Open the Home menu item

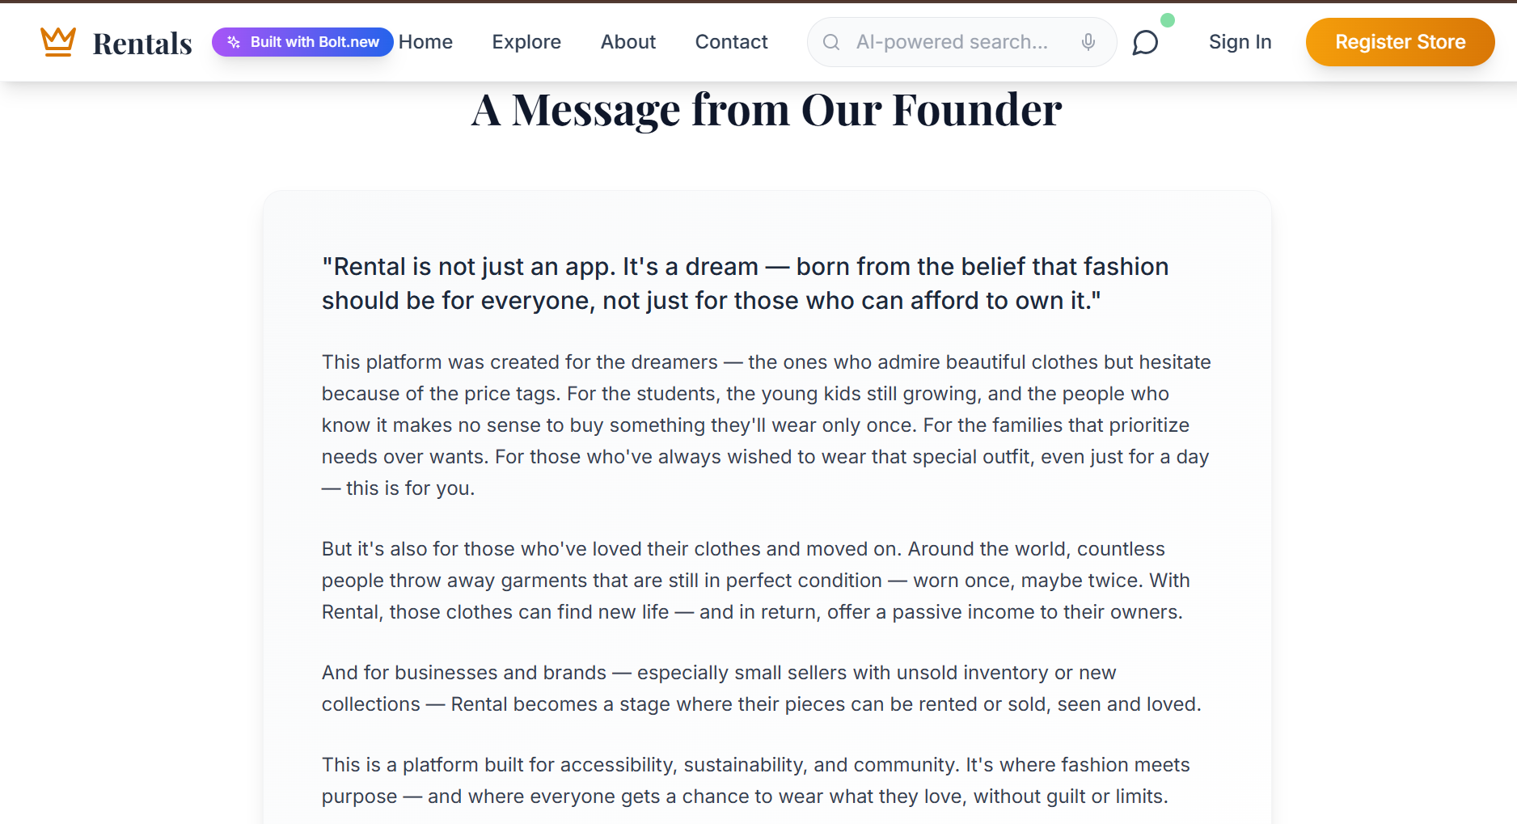(425, 42)
